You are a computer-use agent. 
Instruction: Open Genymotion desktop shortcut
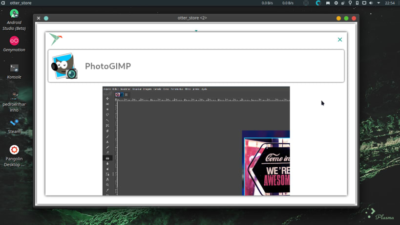coord(14,44)
